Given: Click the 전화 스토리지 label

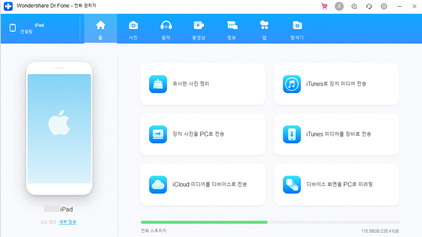Looking at the screenshot, I should point(154,231).
